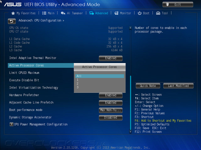The image size is (201, 150).
Task: Click F5: Optimized Defaults hint
Action: point(152,124)
